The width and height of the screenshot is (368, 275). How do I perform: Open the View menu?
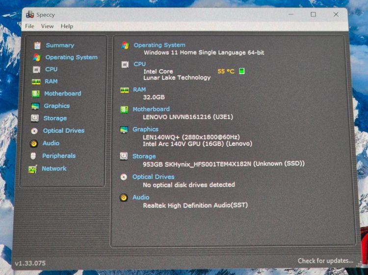(x=47, y=26)
